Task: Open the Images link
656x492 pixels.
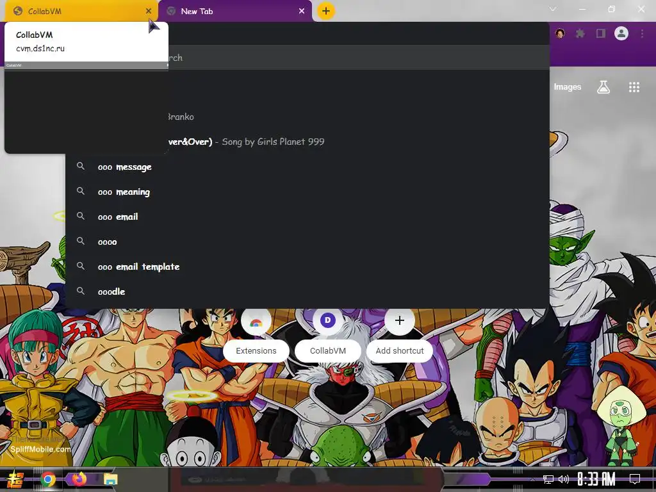Action: [x=568, y=87]
